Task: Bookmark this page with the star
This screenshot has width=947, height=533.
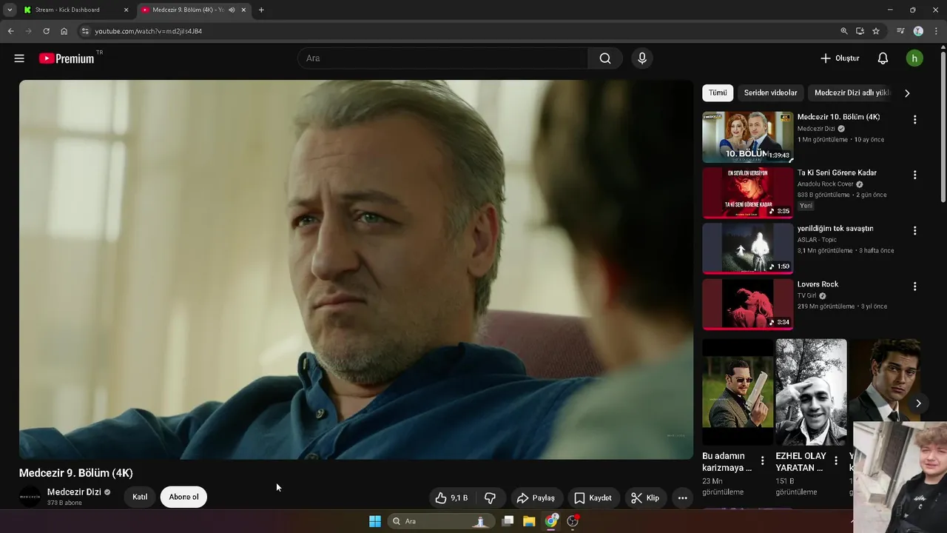Action: [x=876, y=31]
